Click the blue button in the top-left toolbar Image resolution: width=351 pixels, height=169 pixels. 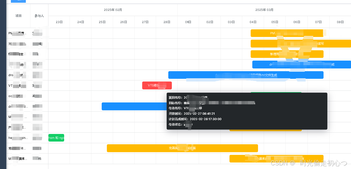[18, 1]
